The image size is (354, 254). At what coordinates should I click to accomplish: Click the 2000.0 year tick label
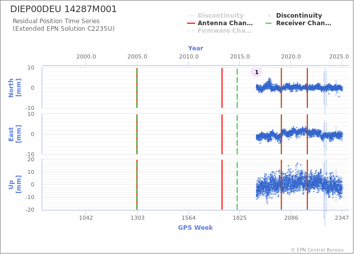point(86,56)
